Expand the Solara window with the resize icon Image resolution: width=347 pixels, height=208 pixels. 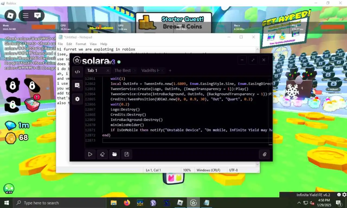click(x=253, y=60)
